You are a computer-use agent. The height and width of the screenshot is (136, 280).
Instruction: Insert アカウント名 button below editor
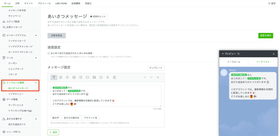click(91, 118)
